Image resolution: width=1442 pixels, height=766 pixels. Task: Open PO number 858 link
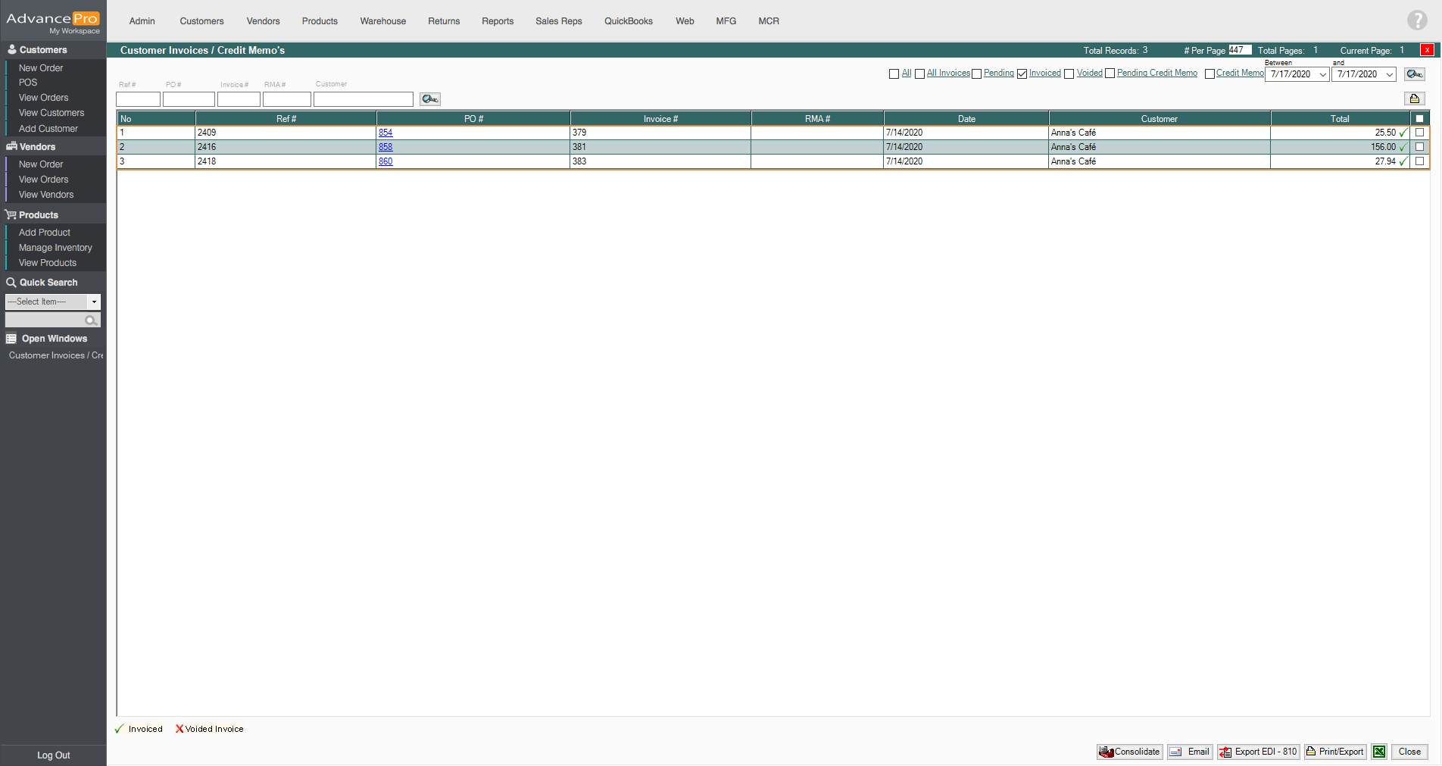[385, 147]
